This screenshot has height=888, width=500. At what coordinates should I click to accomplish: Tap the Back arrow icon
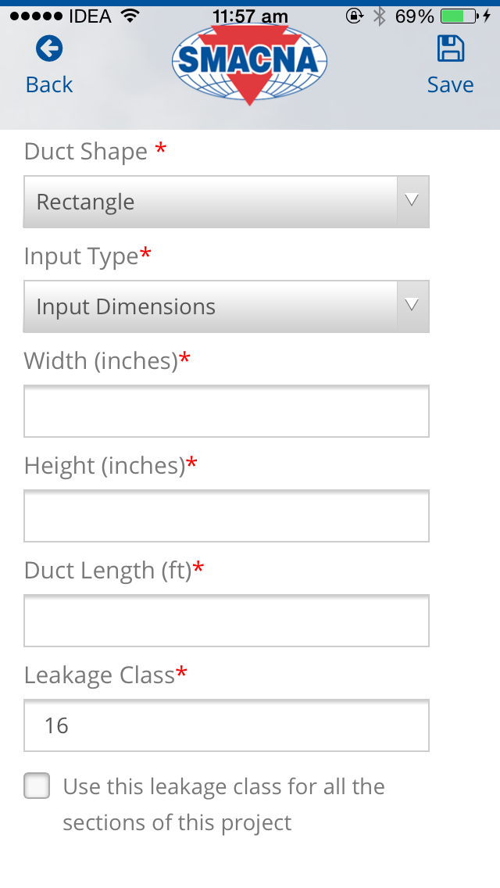pos(49,48)
